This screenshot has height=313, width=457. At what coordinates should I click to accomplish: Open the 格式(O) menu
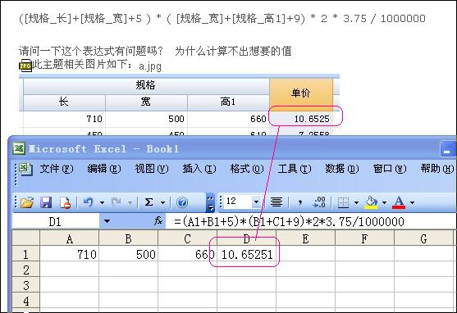pyautogui.click(x=247, y=169)
